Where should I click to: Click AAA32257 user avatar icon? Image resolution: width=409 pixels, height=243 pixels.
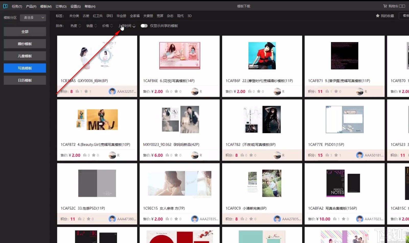[112, 91]
